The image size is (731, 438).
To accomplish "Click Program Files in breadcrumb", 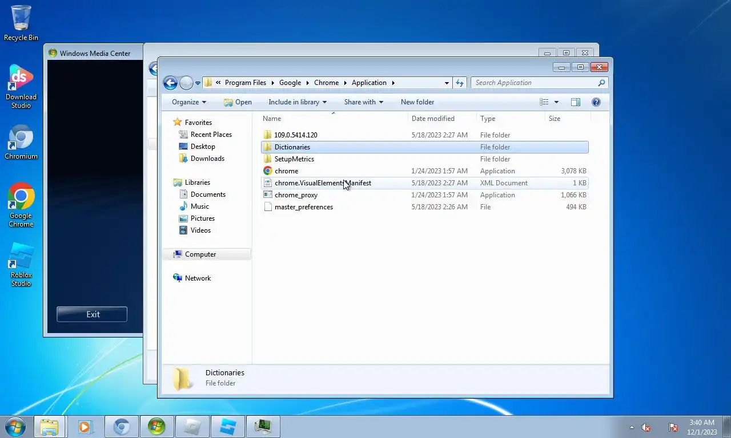I will click(x=246, y=83).
